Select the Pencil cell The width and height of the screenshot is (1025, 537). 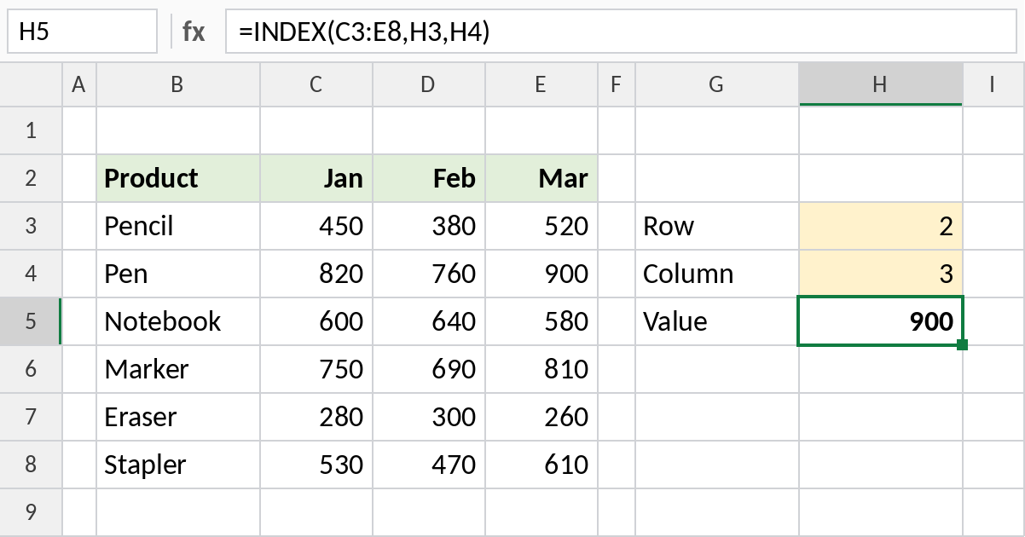point(178,226)
